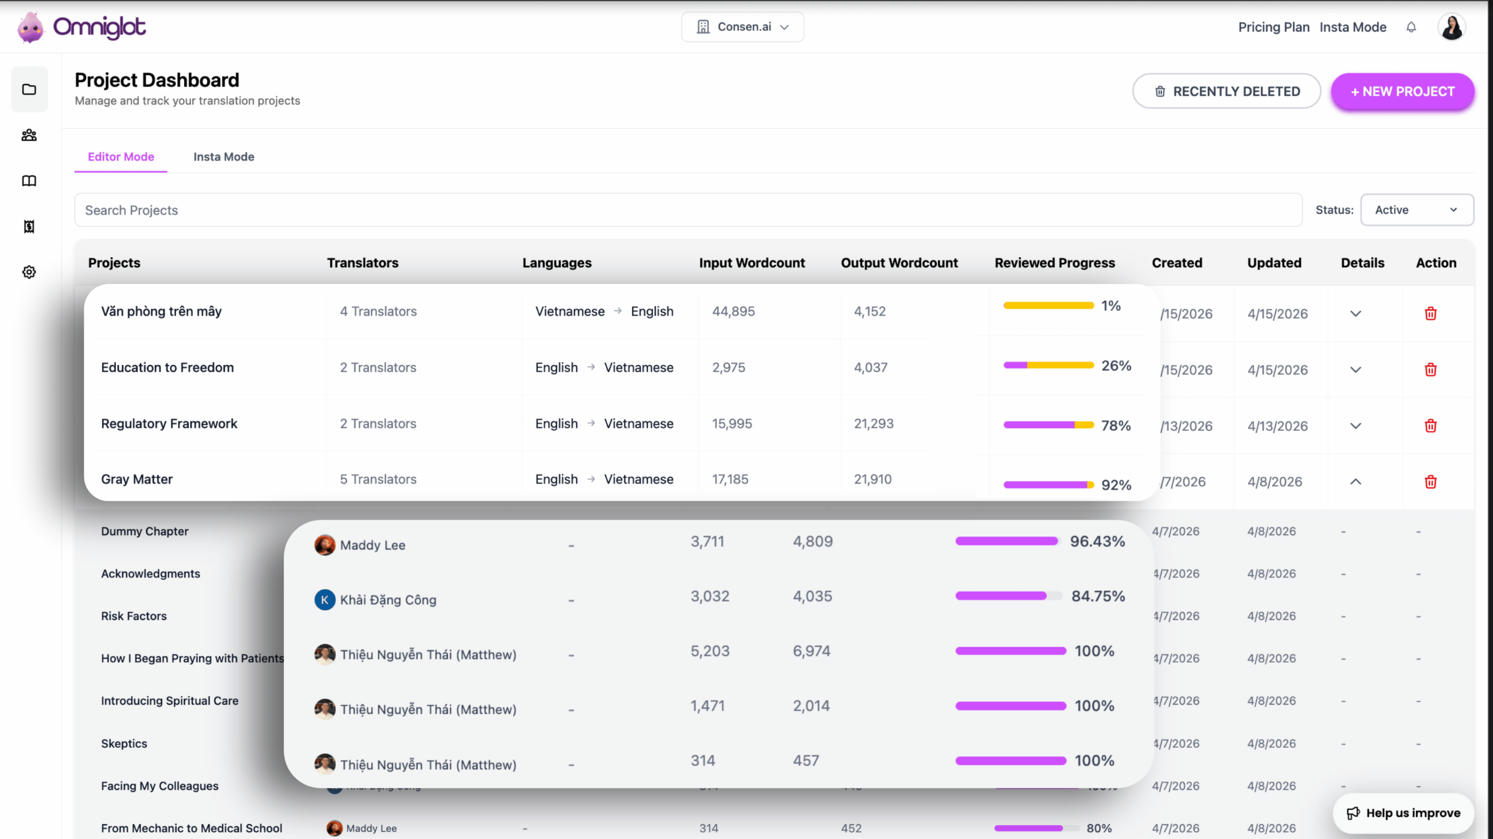
Task: Delete the Gray Matter project
Action: 1430,482
